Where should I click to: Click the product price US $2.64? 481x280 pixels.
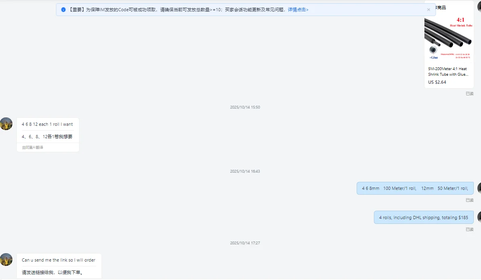coord(437,82)
